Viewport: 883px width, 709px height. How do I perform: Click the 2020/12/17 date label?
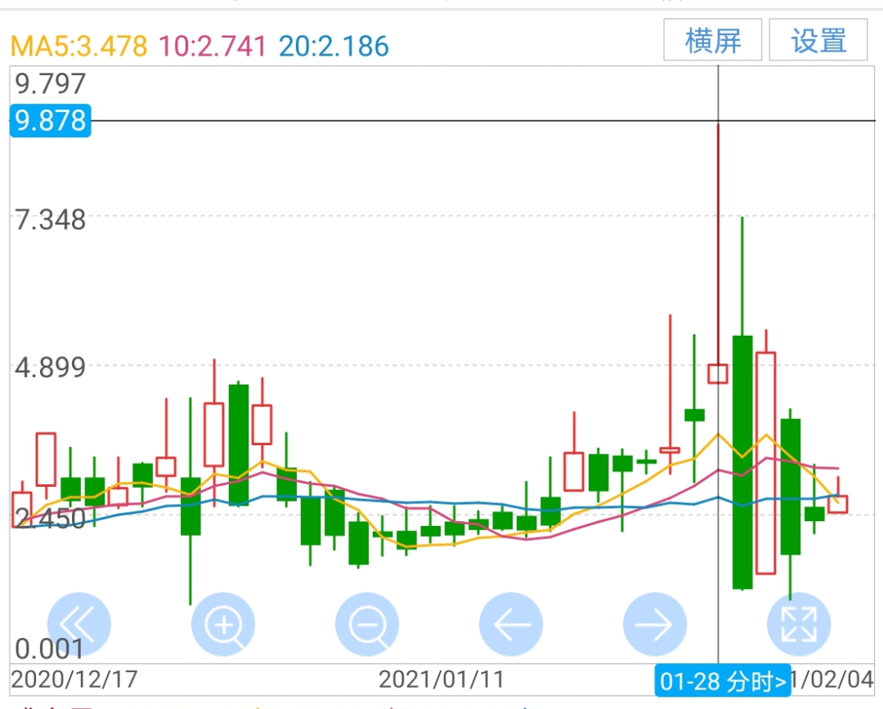75,678
